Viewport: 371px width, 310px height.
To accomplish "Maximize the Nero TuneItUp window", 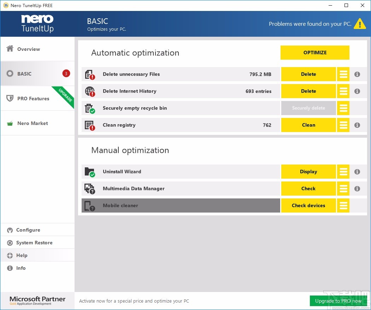I will pyautogui.click(x=346, y=5).
